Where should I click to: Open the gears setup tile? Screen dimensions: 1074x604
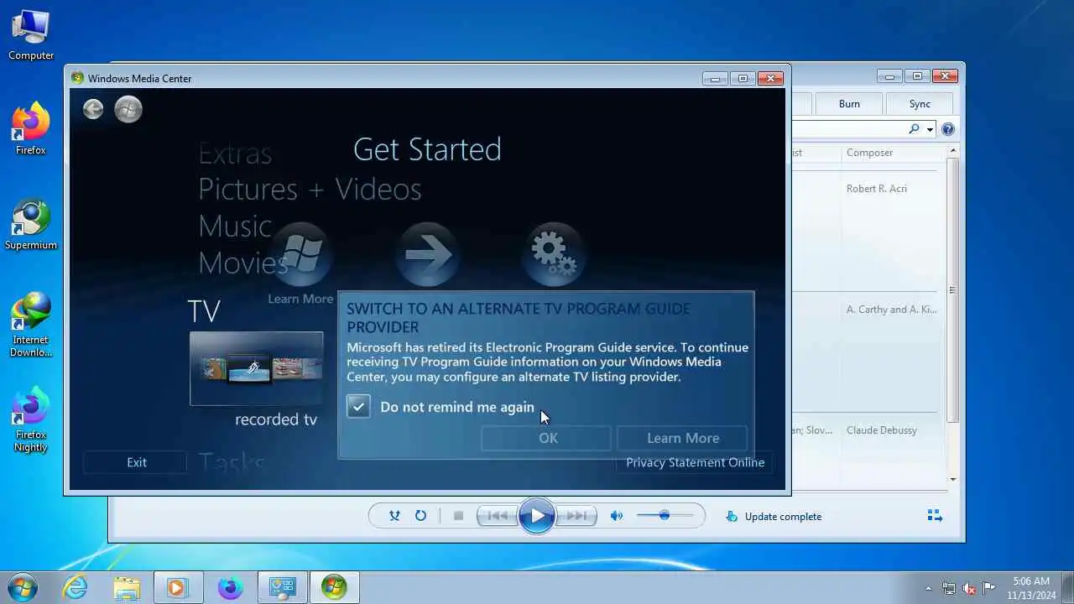[x=554, y=255]
